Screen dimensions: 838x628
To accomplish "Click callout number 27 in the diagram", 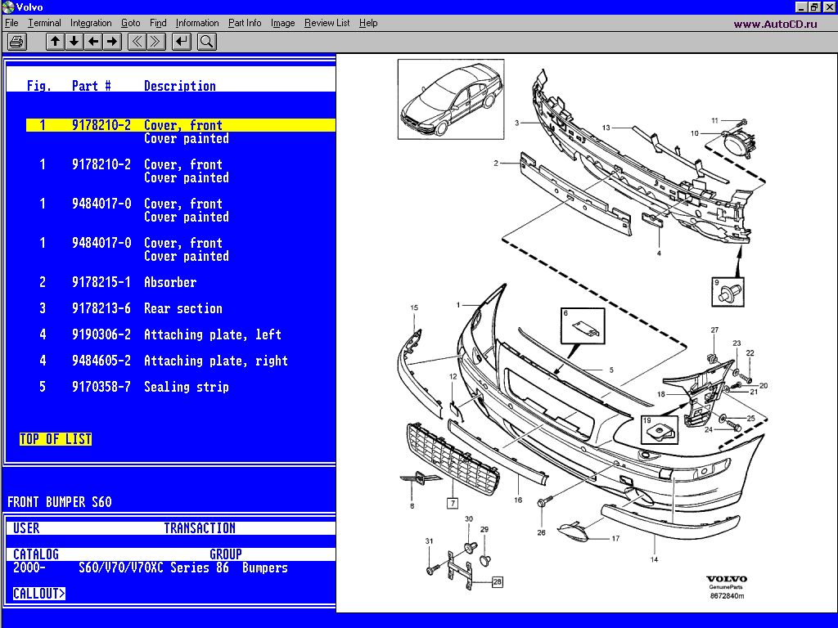I will pos(714,330).
